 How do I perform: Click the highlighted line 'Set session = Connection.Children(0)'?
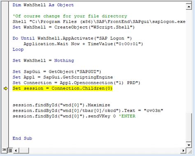coord(63,88)
